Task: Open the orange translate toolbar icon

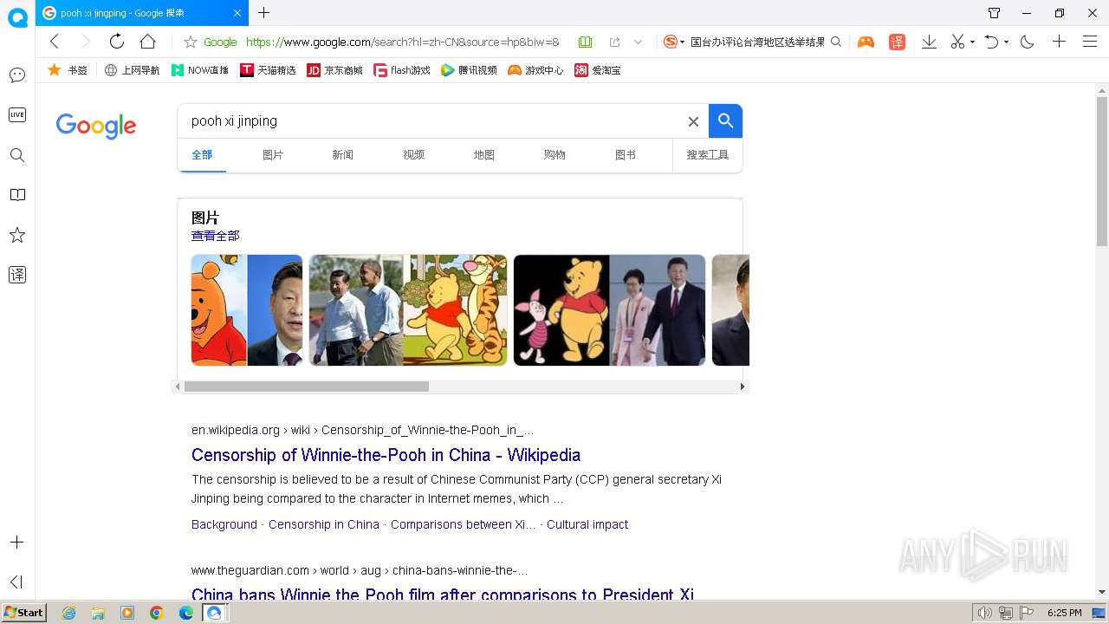Action: click(897, 42)
